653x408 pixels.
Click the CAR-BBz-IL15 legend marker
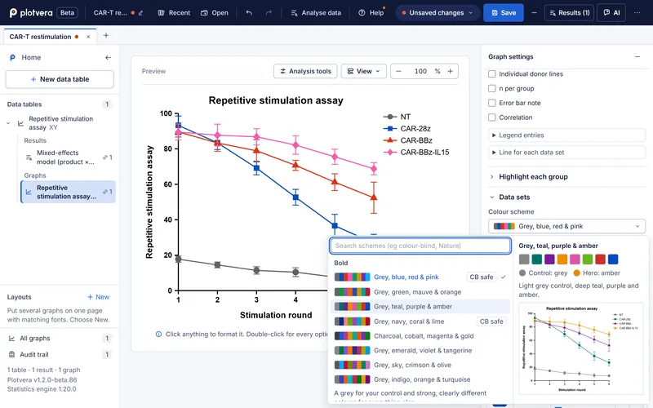coord(390,153)
